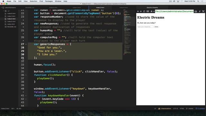Print the preview page using printer icon

[x=196, y=12]
